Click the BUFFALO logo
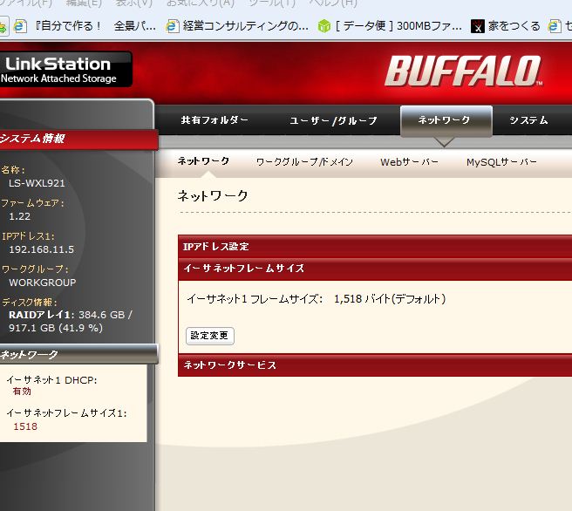The width and height of the screenshot is (572, 511). (x=463, y=72)
